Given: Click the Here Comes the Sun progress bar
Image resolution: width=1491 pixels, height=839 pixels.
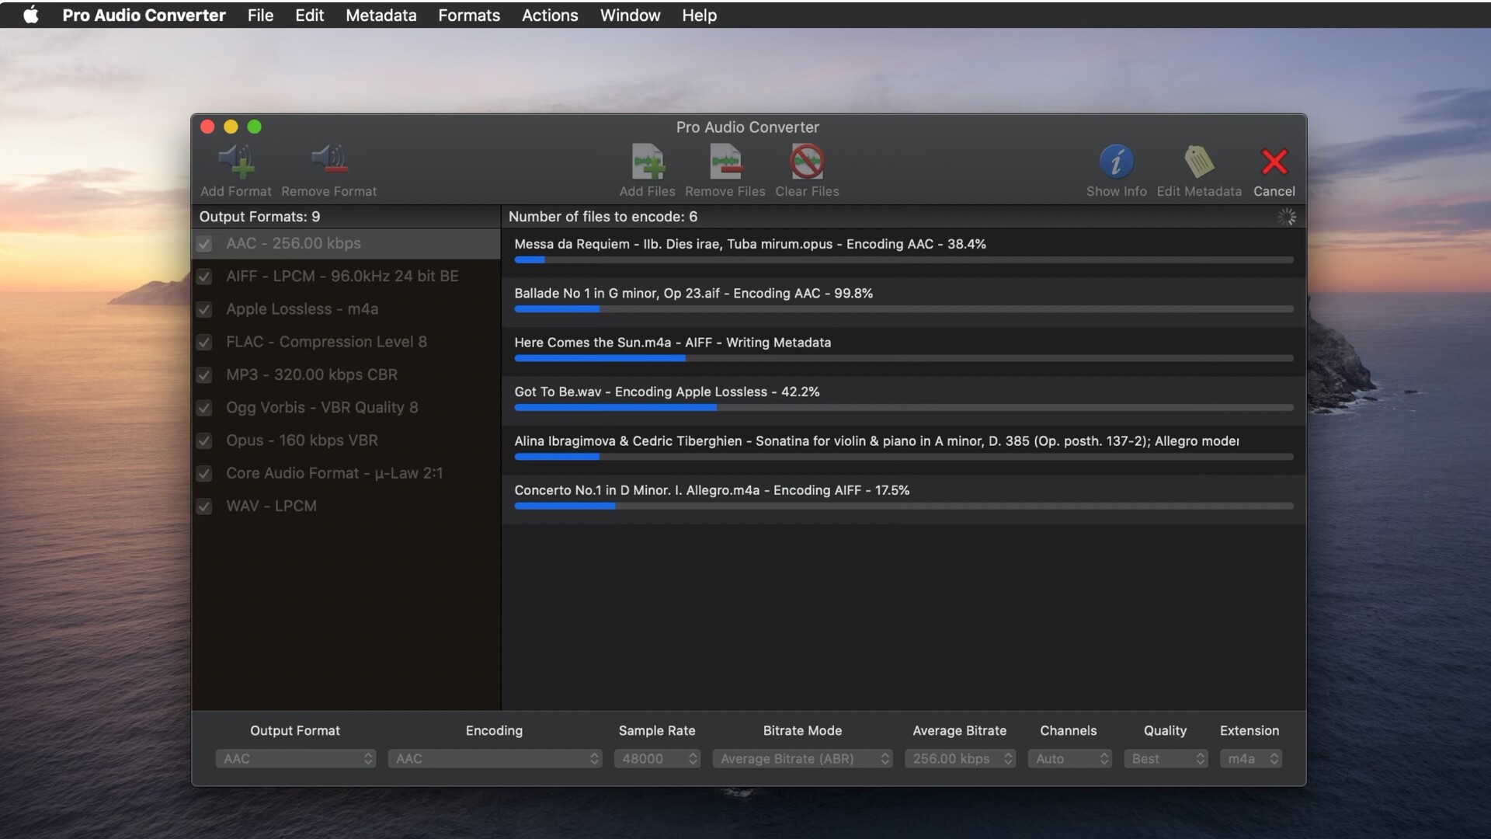Looking at the screenshot, I should [x=904, y=358].
